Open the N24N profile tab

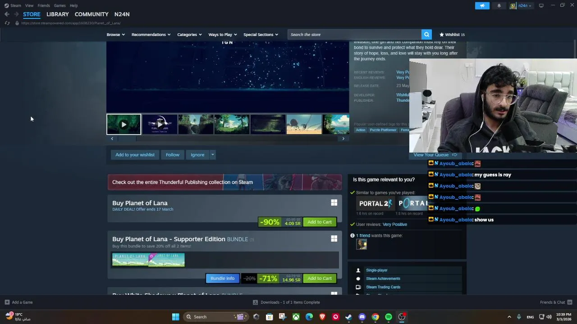pos(122,14)
